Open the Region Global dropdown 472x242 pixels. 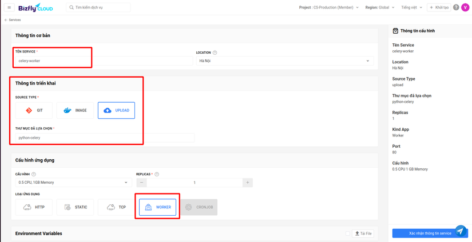pos(379,7)
